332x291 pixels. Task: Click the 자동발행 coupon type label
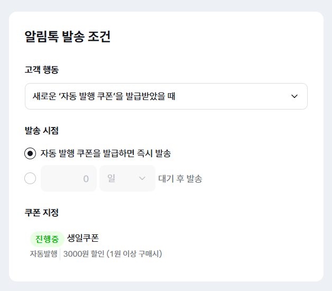coord(43,254)
